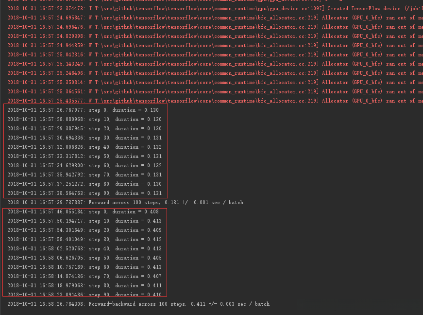
Task: Click the 'step 40, duration = 0.132' line
Action: (84, 147)
